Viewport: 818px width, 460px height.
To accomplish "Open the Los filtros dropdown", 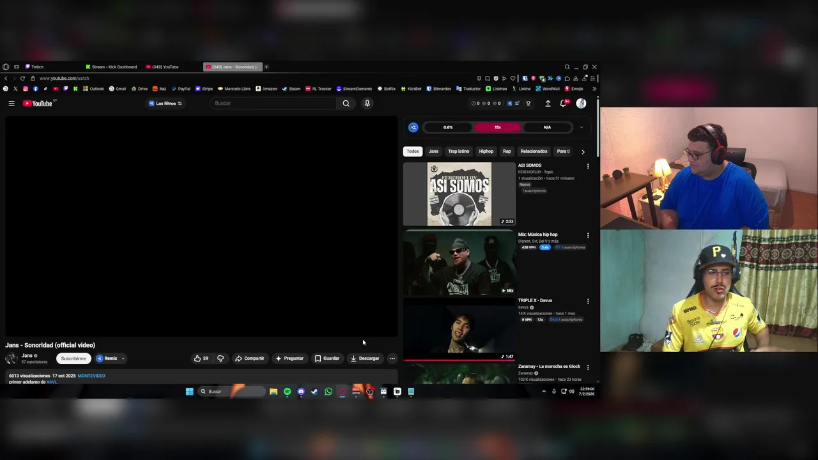I will (166, 103).
